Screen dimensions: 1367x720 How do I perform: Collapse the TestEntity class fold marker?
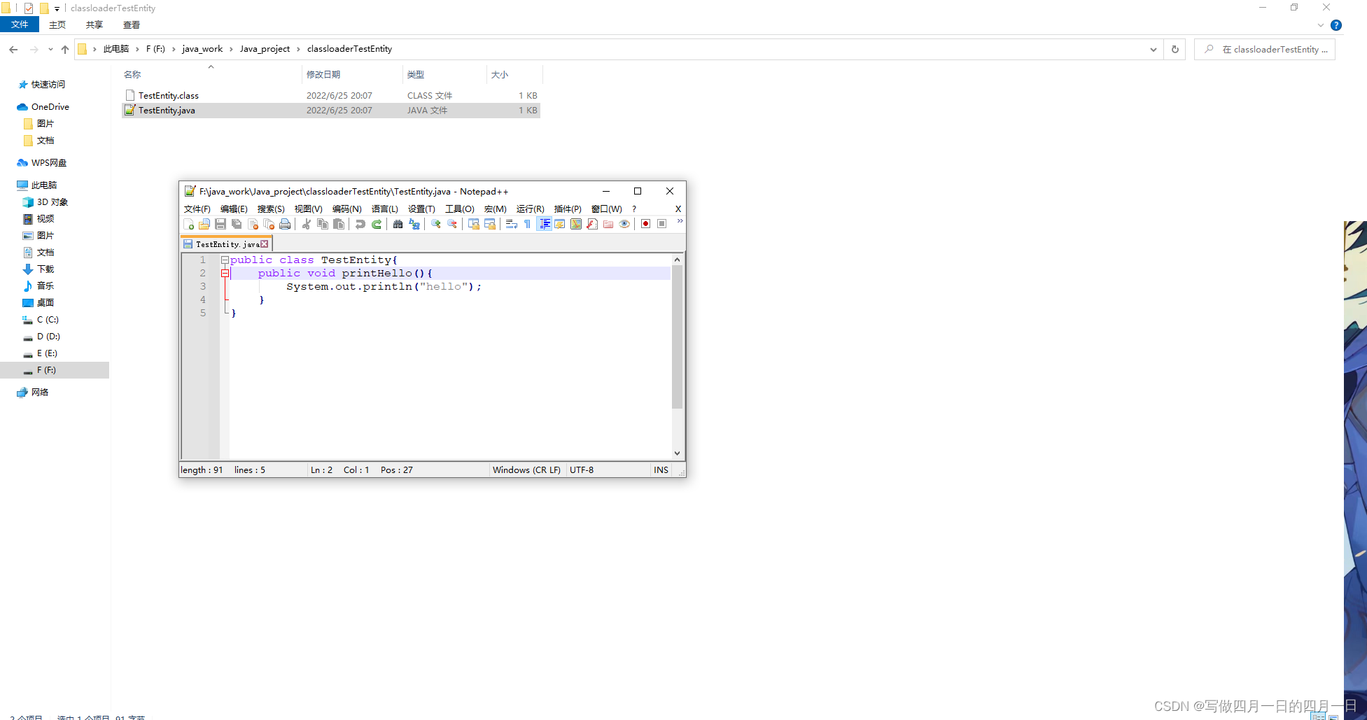pos(225,260)
